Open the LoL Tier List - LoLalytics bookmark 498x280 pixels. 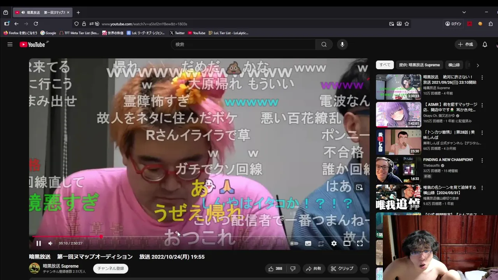click(x=228, y=33)
